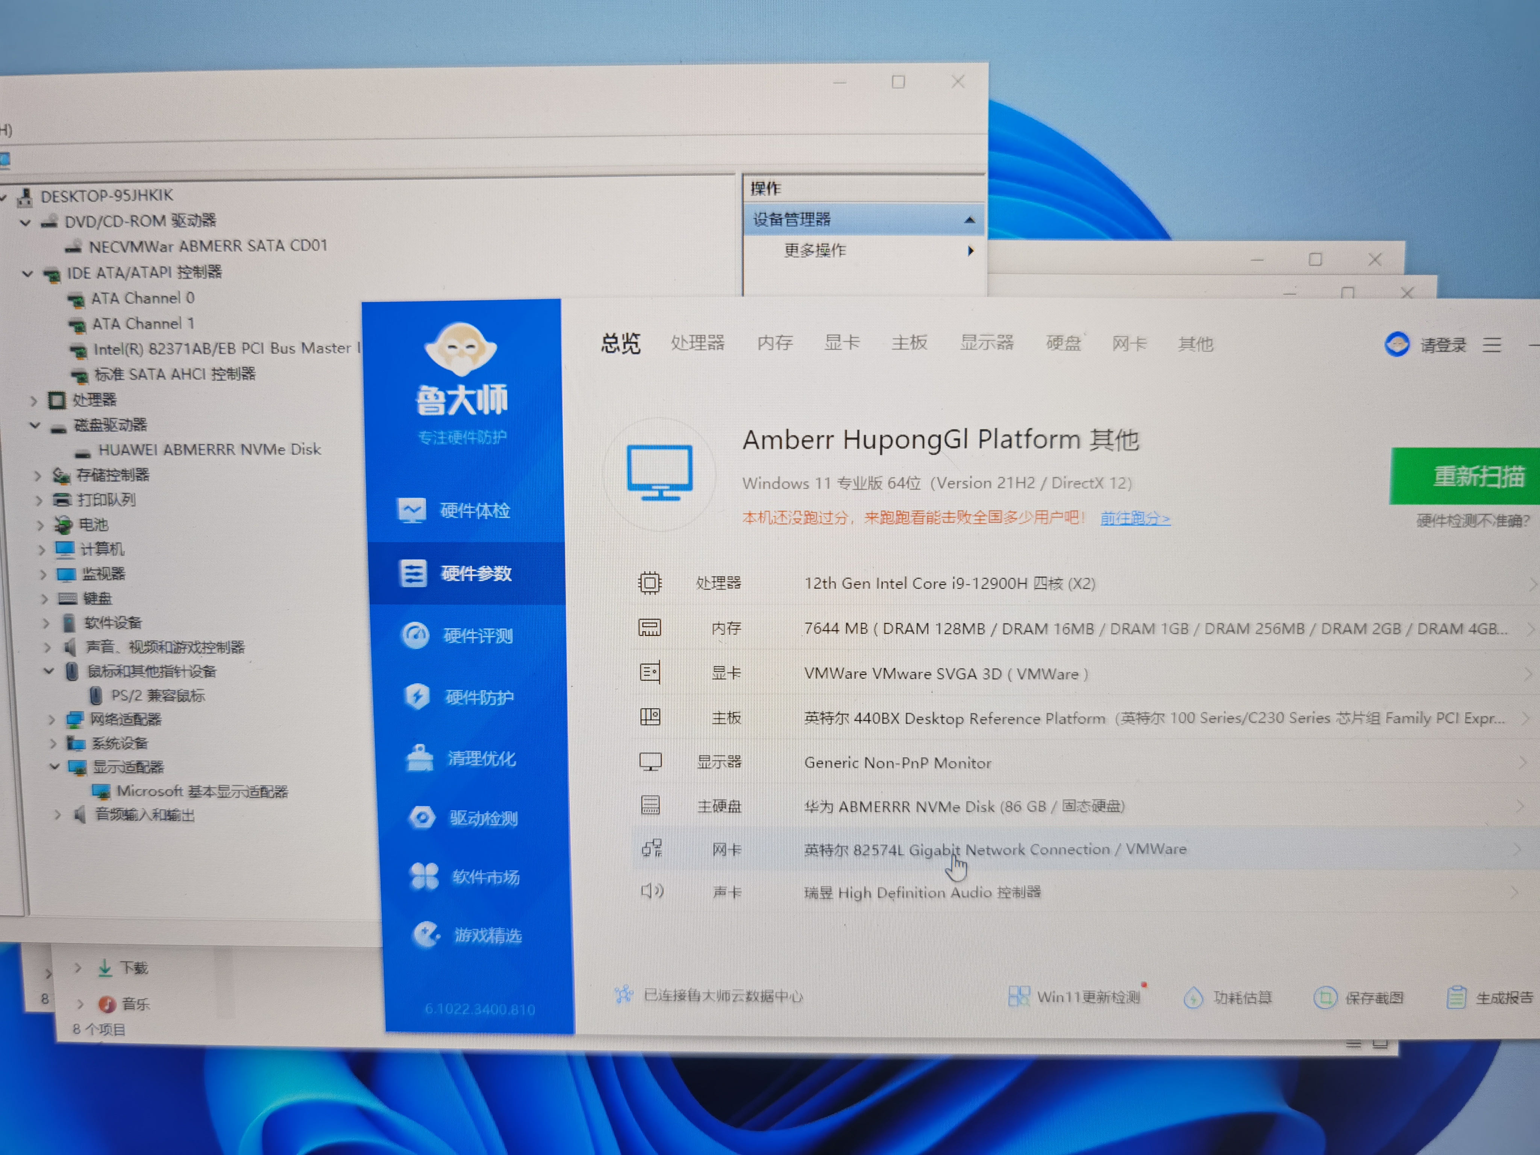Select DESKTOP-95JHKIK root node
Viewport: 1540px width, 1155px height.
(106, 196)
